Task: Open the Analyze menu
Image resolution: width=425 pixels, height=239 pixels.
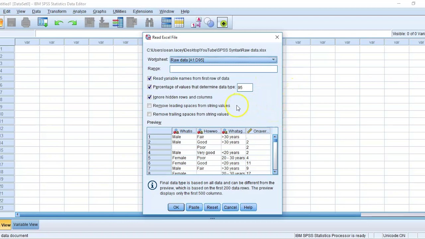Action: coord(79,11)
